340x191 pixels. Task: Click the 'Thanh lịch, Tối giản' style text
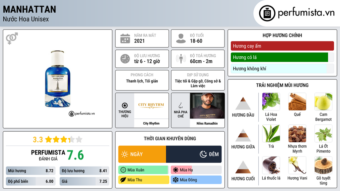[142, 81]
